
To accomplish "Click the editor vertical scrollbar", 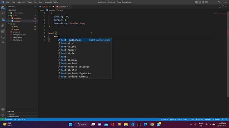I will [228, 54].
